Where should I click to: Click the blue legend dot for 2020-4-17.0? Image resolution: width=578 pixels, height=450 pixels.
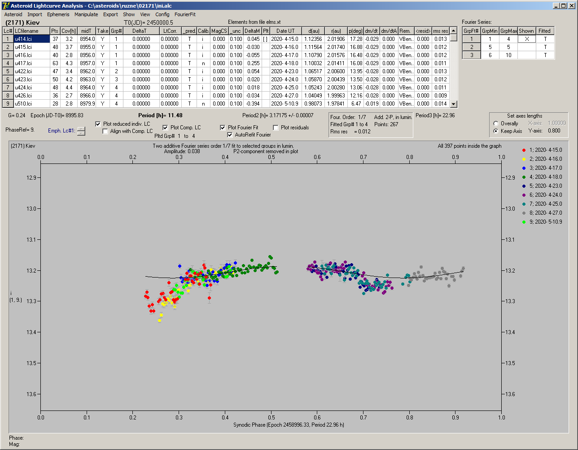[x=524, y=168]
